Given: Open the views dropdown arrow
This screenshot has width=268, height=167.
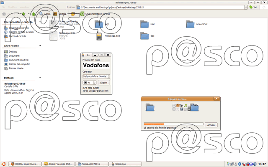Looking at the screenshot, I should tap(76, 14).
